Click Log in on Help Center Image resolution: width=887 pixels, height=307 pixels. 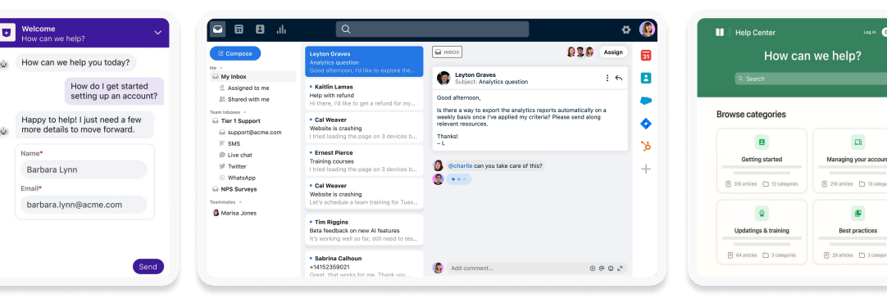870,32
